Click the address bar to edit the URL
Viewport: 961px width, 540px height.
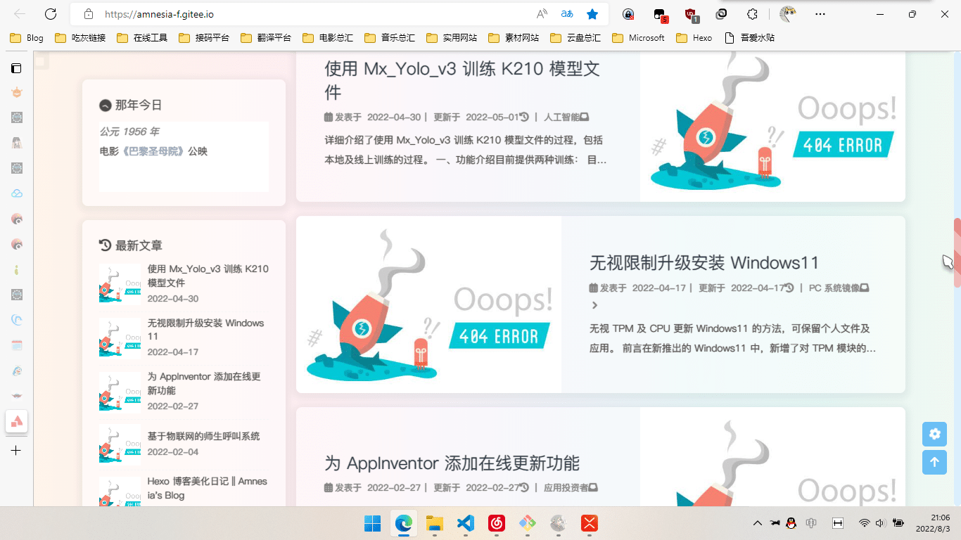point(281,13)
